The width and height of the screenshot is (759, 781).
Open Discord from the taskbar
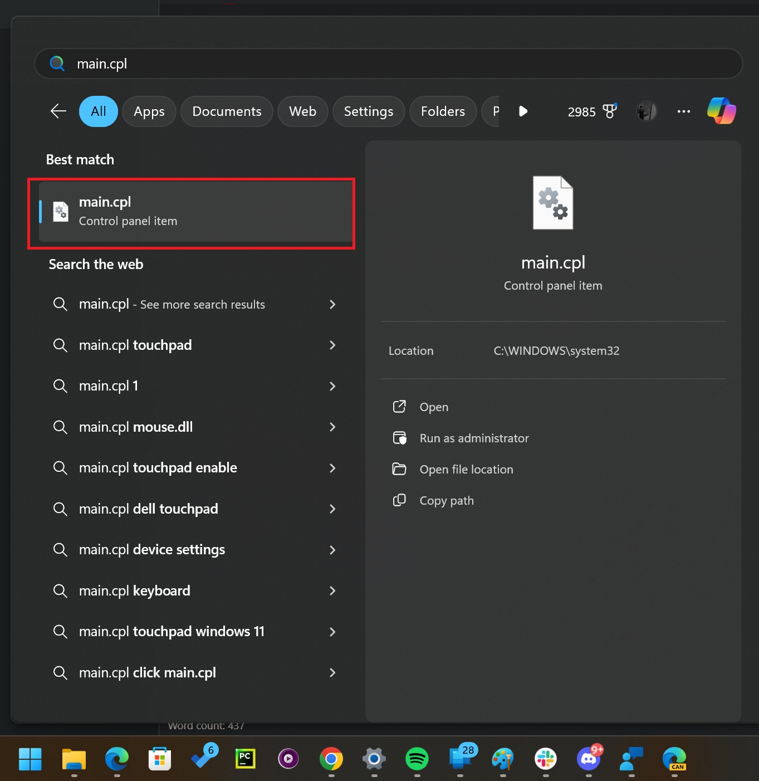pyautogui.click(x=589, y=759)
